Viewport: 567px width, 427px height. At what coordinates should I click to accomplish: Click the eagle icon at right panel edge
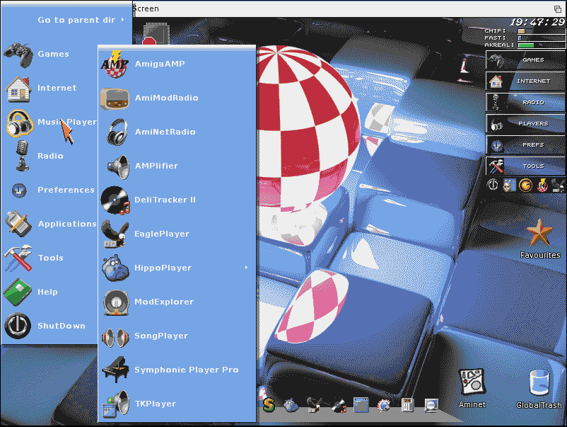(x=558, y=185)
